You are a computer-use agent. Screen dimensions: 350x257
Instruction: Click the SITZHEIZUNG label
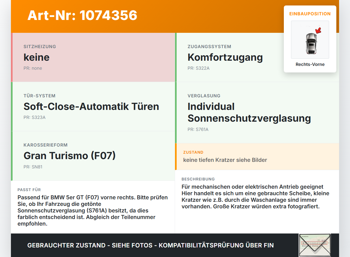(x=40, y=46)
